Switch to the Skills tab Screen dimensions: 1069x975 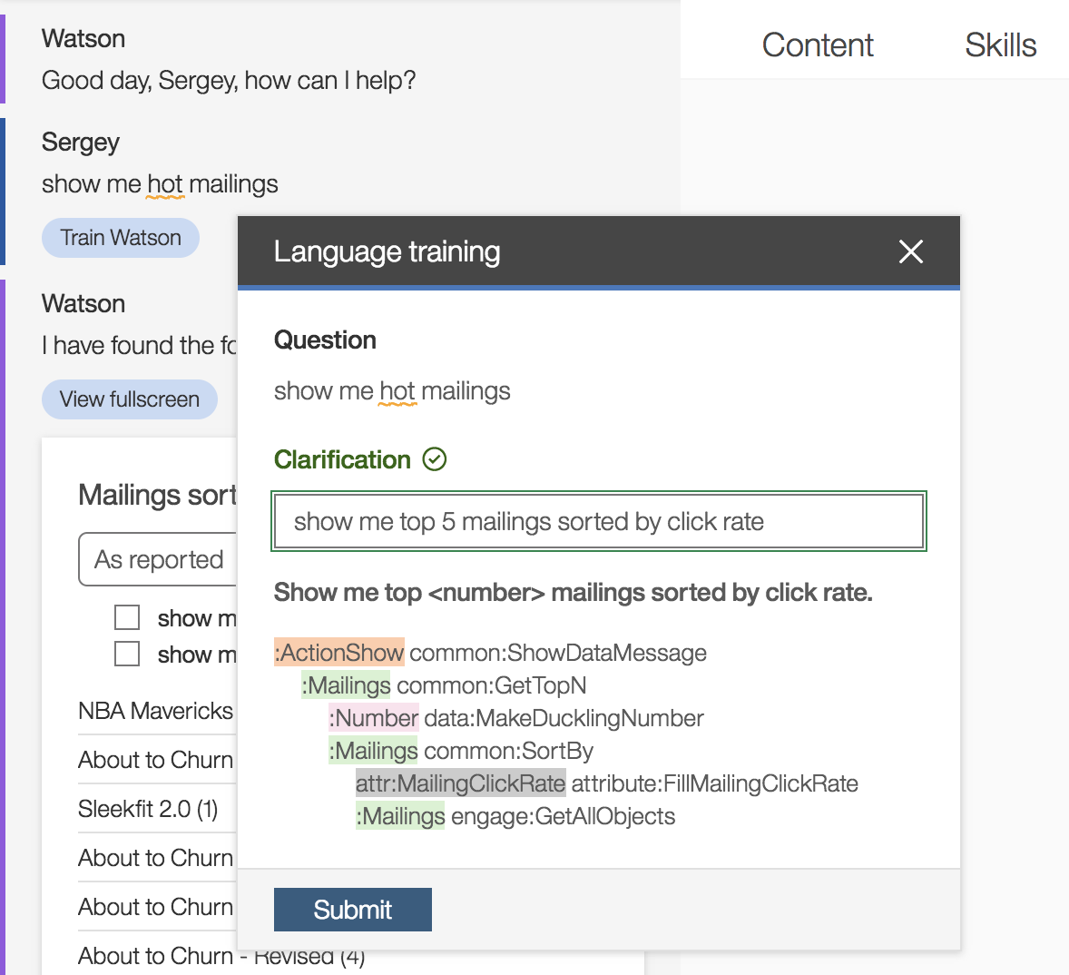coord(1000,45)
